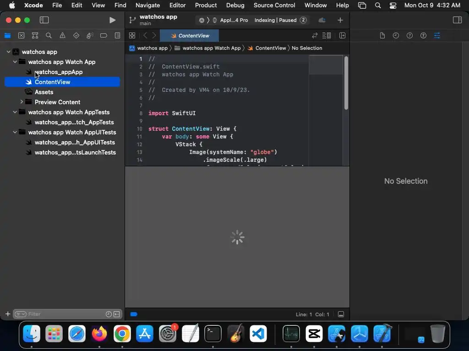This screenshot has width=469, height=351.
Task: Toggle the recent files filter clock
Action: pyautogui.click(x=109, y=314)
